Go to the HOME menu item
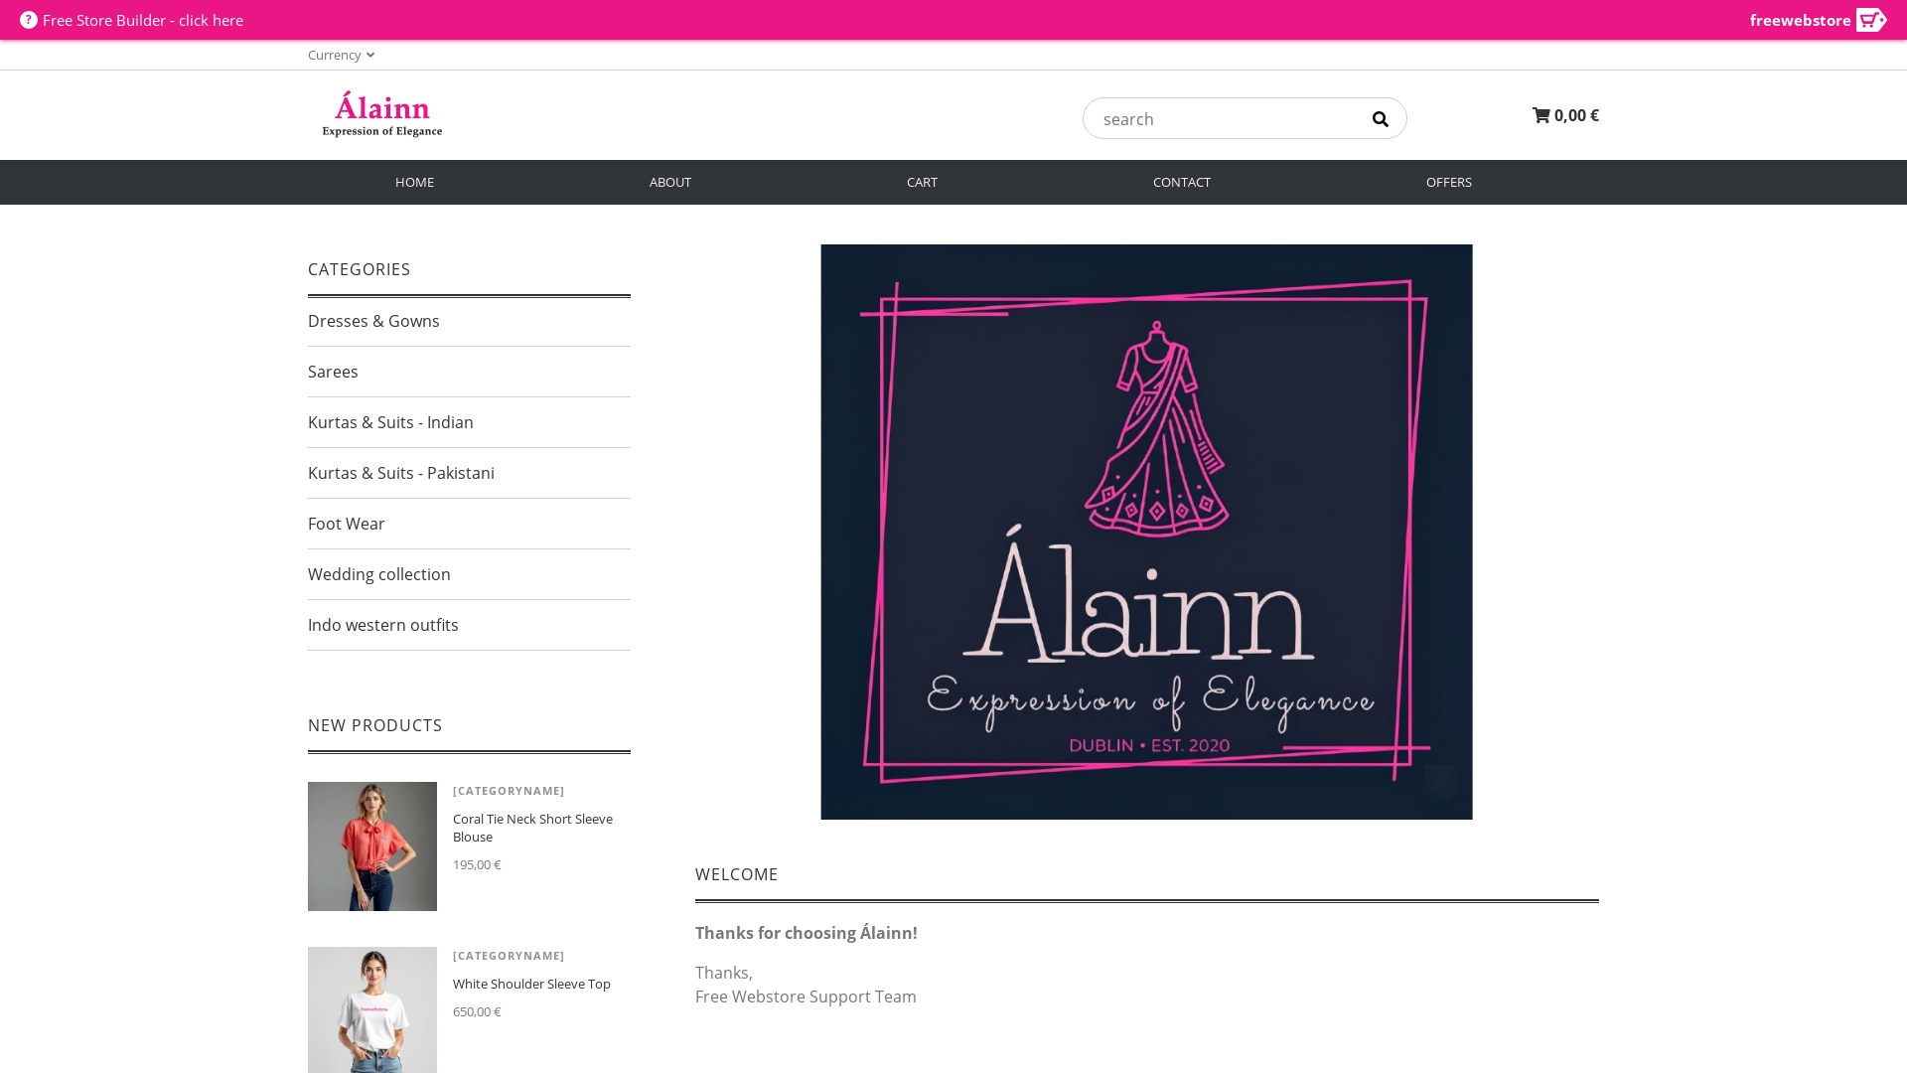This screenshot has height=1073, width=1907. (414, 182)
